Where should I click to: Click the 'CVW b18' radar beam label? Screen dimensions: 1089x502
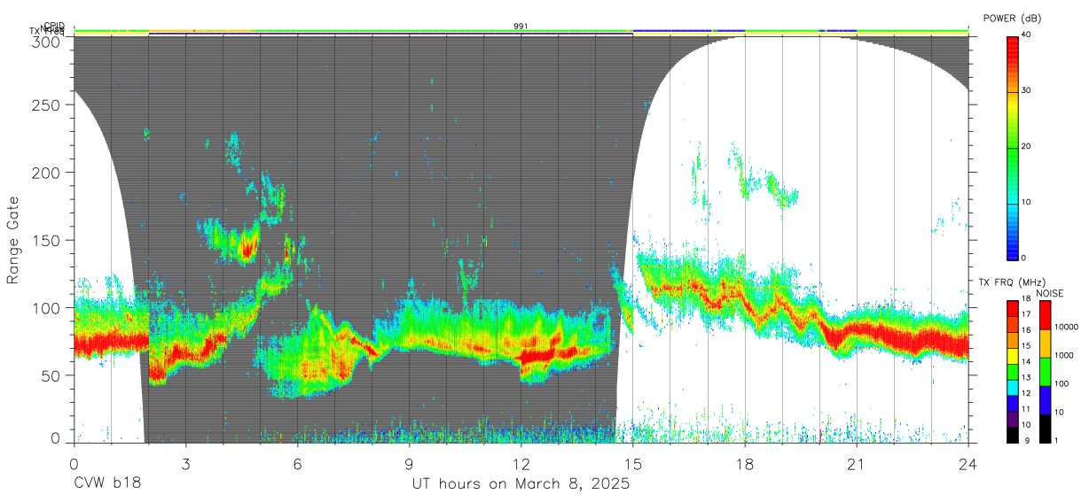(106, 484)
